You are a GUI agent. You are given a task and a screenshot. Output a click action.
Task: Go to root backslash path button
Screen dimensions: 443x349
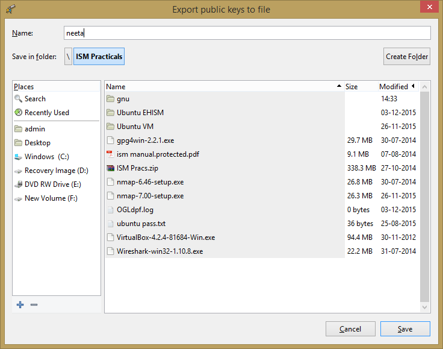(x=68, y=57)
